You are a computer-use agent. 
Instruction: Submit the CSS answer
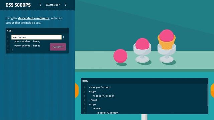coord(58,47)
